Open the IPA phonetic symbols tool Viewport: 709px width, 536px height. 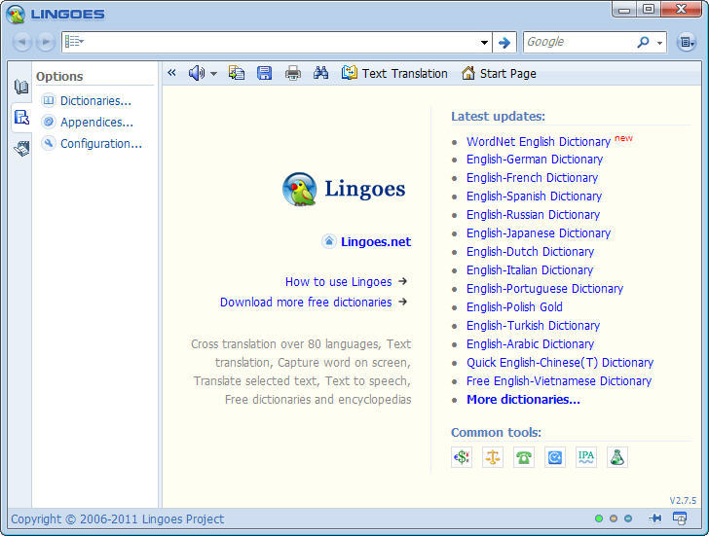pos(586,457)
